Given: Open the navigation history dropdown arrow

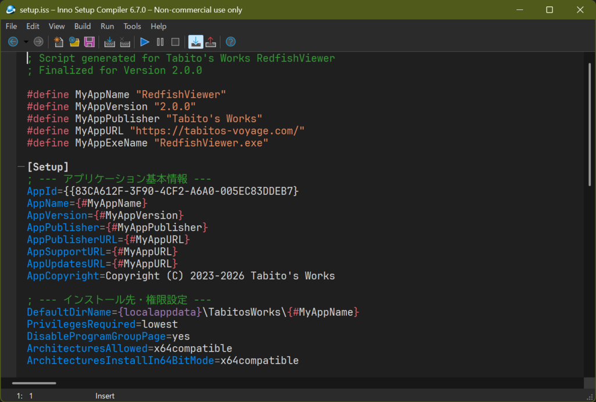Looking at the screenshot, I should click(x=26, y=42).
